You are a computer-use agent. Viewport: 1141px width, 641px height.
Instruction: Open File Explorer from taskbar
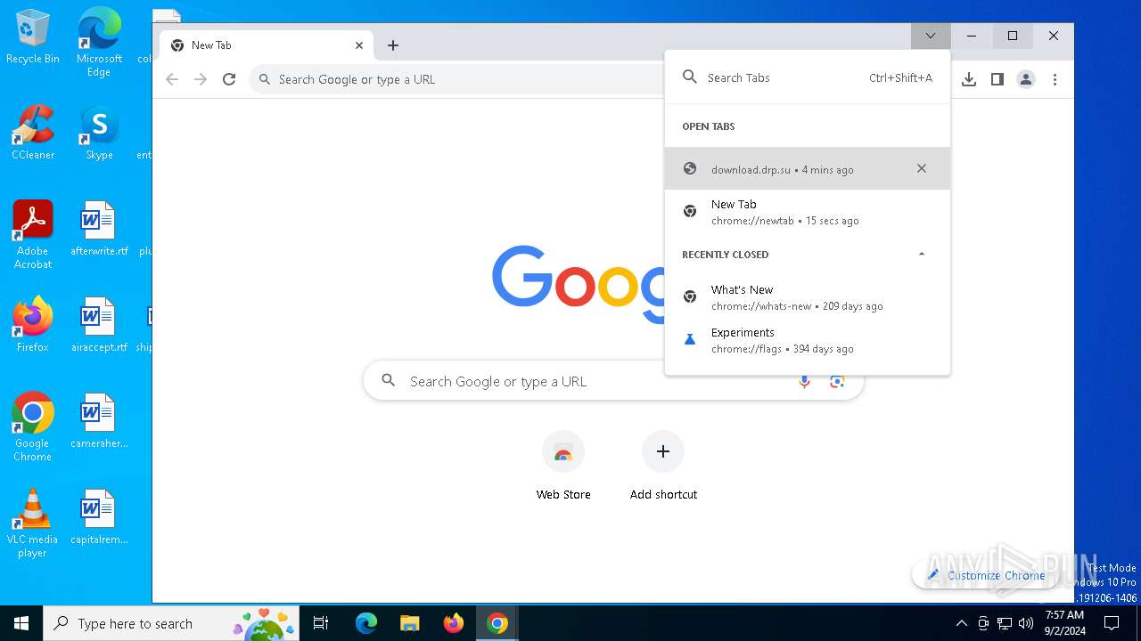[x=409, y=623]
